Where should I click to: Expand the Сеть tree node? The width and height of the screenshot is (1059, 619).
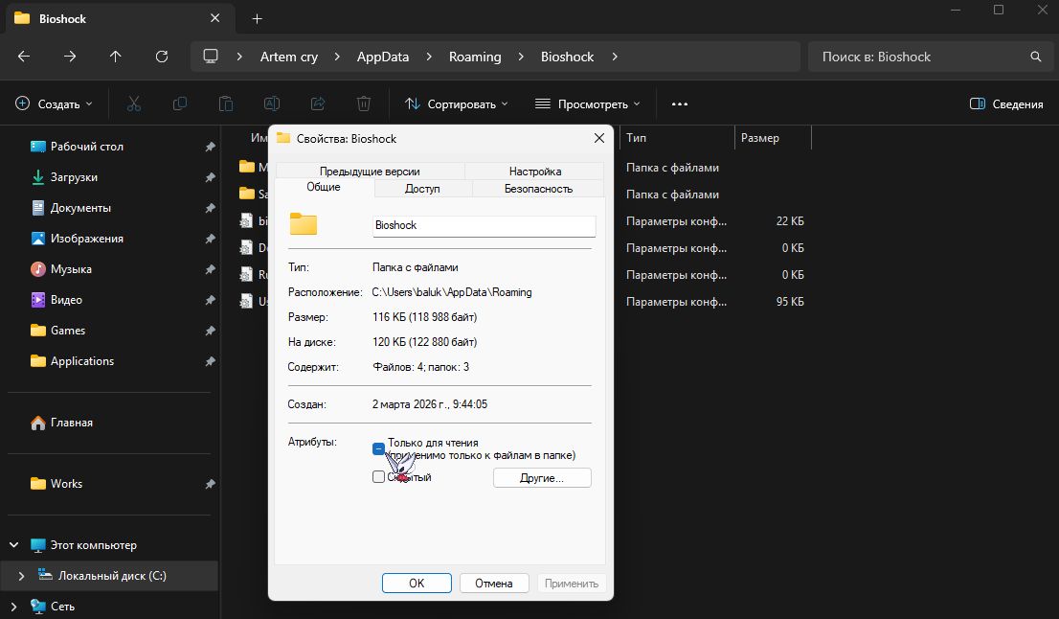tap(13, 607)
